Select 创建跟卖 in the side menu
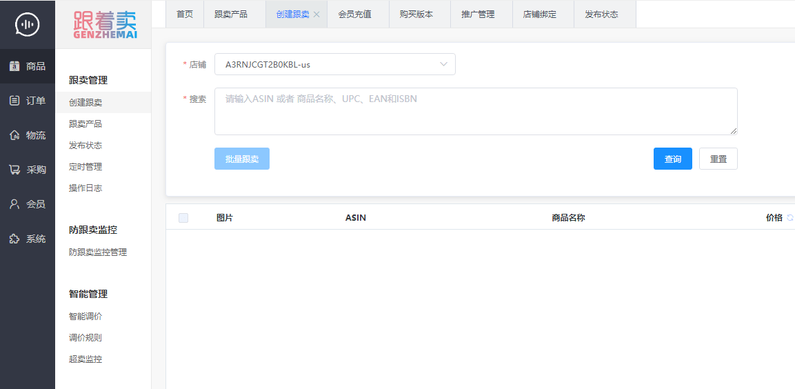Viewport: 795px width, 389px height. [x=103, y=103]
